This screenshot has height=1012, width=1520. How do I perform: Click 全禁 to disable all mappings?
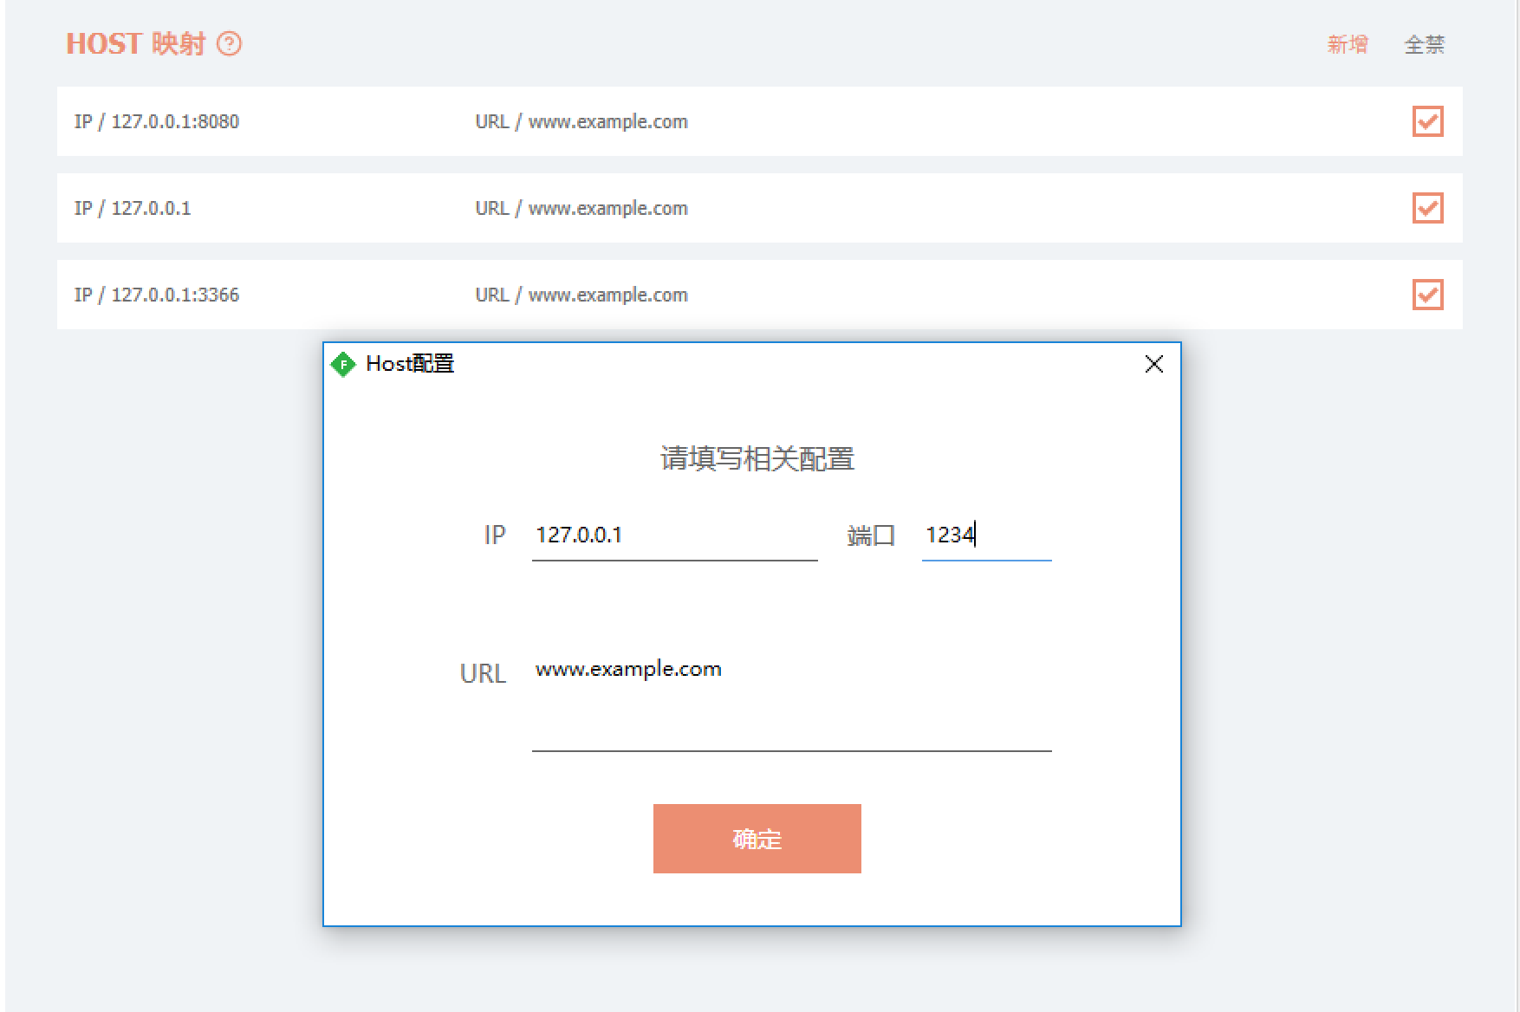1426,44
